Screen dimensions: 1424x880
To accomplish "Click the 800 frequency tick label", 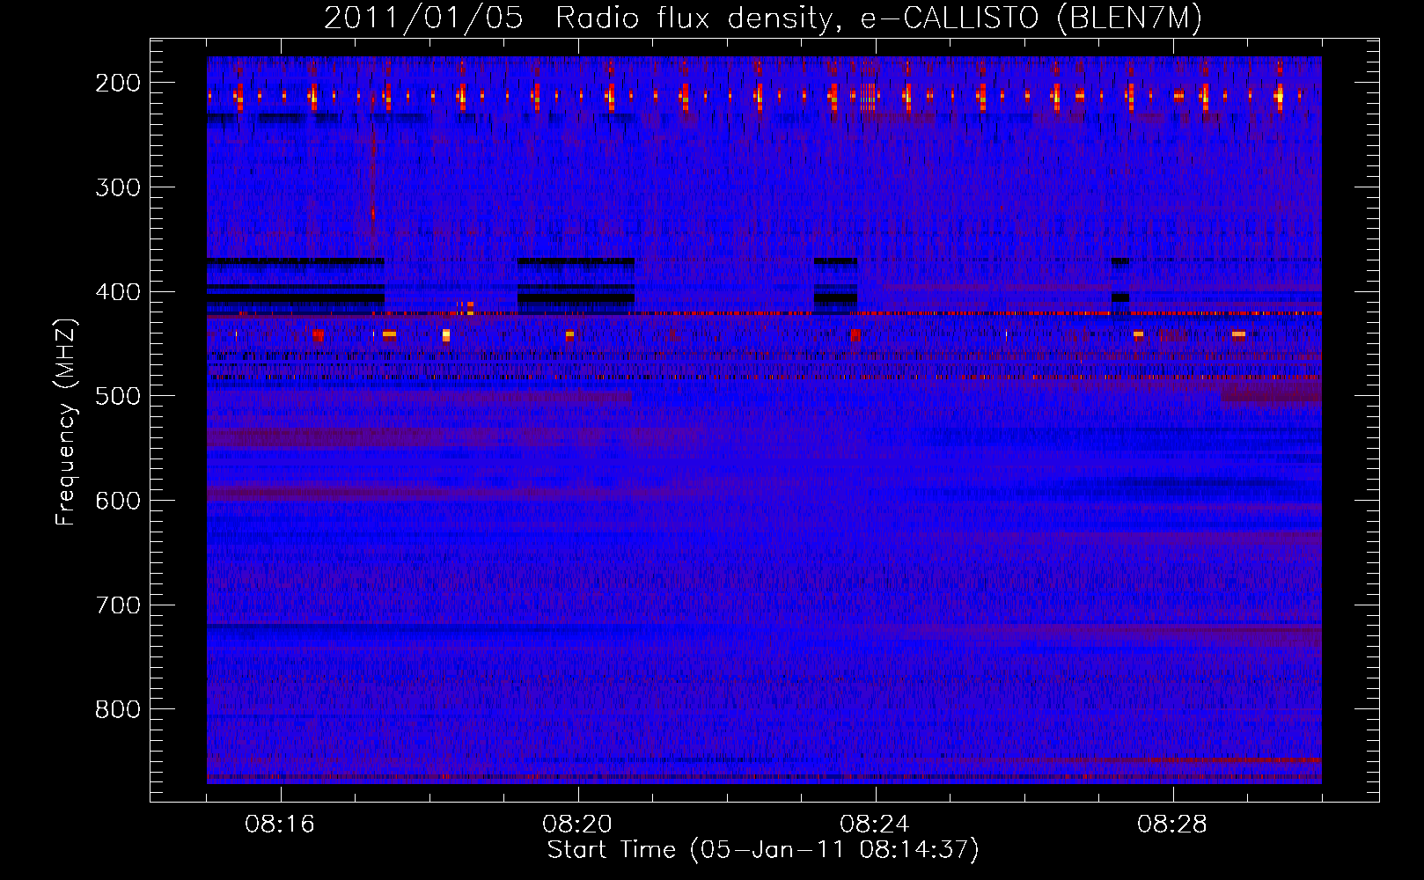I will (118, 709).
